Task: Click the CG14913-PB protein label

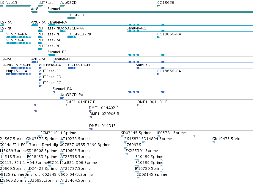Action: tap(80, 65)
